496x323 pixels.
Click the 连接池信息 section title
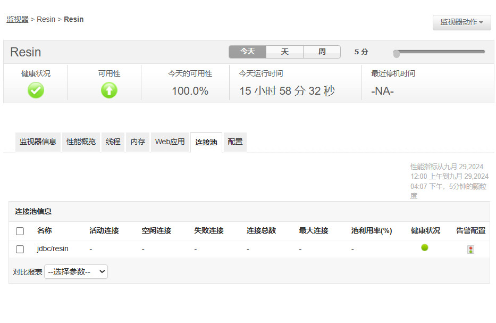click(x=33, y=212)
